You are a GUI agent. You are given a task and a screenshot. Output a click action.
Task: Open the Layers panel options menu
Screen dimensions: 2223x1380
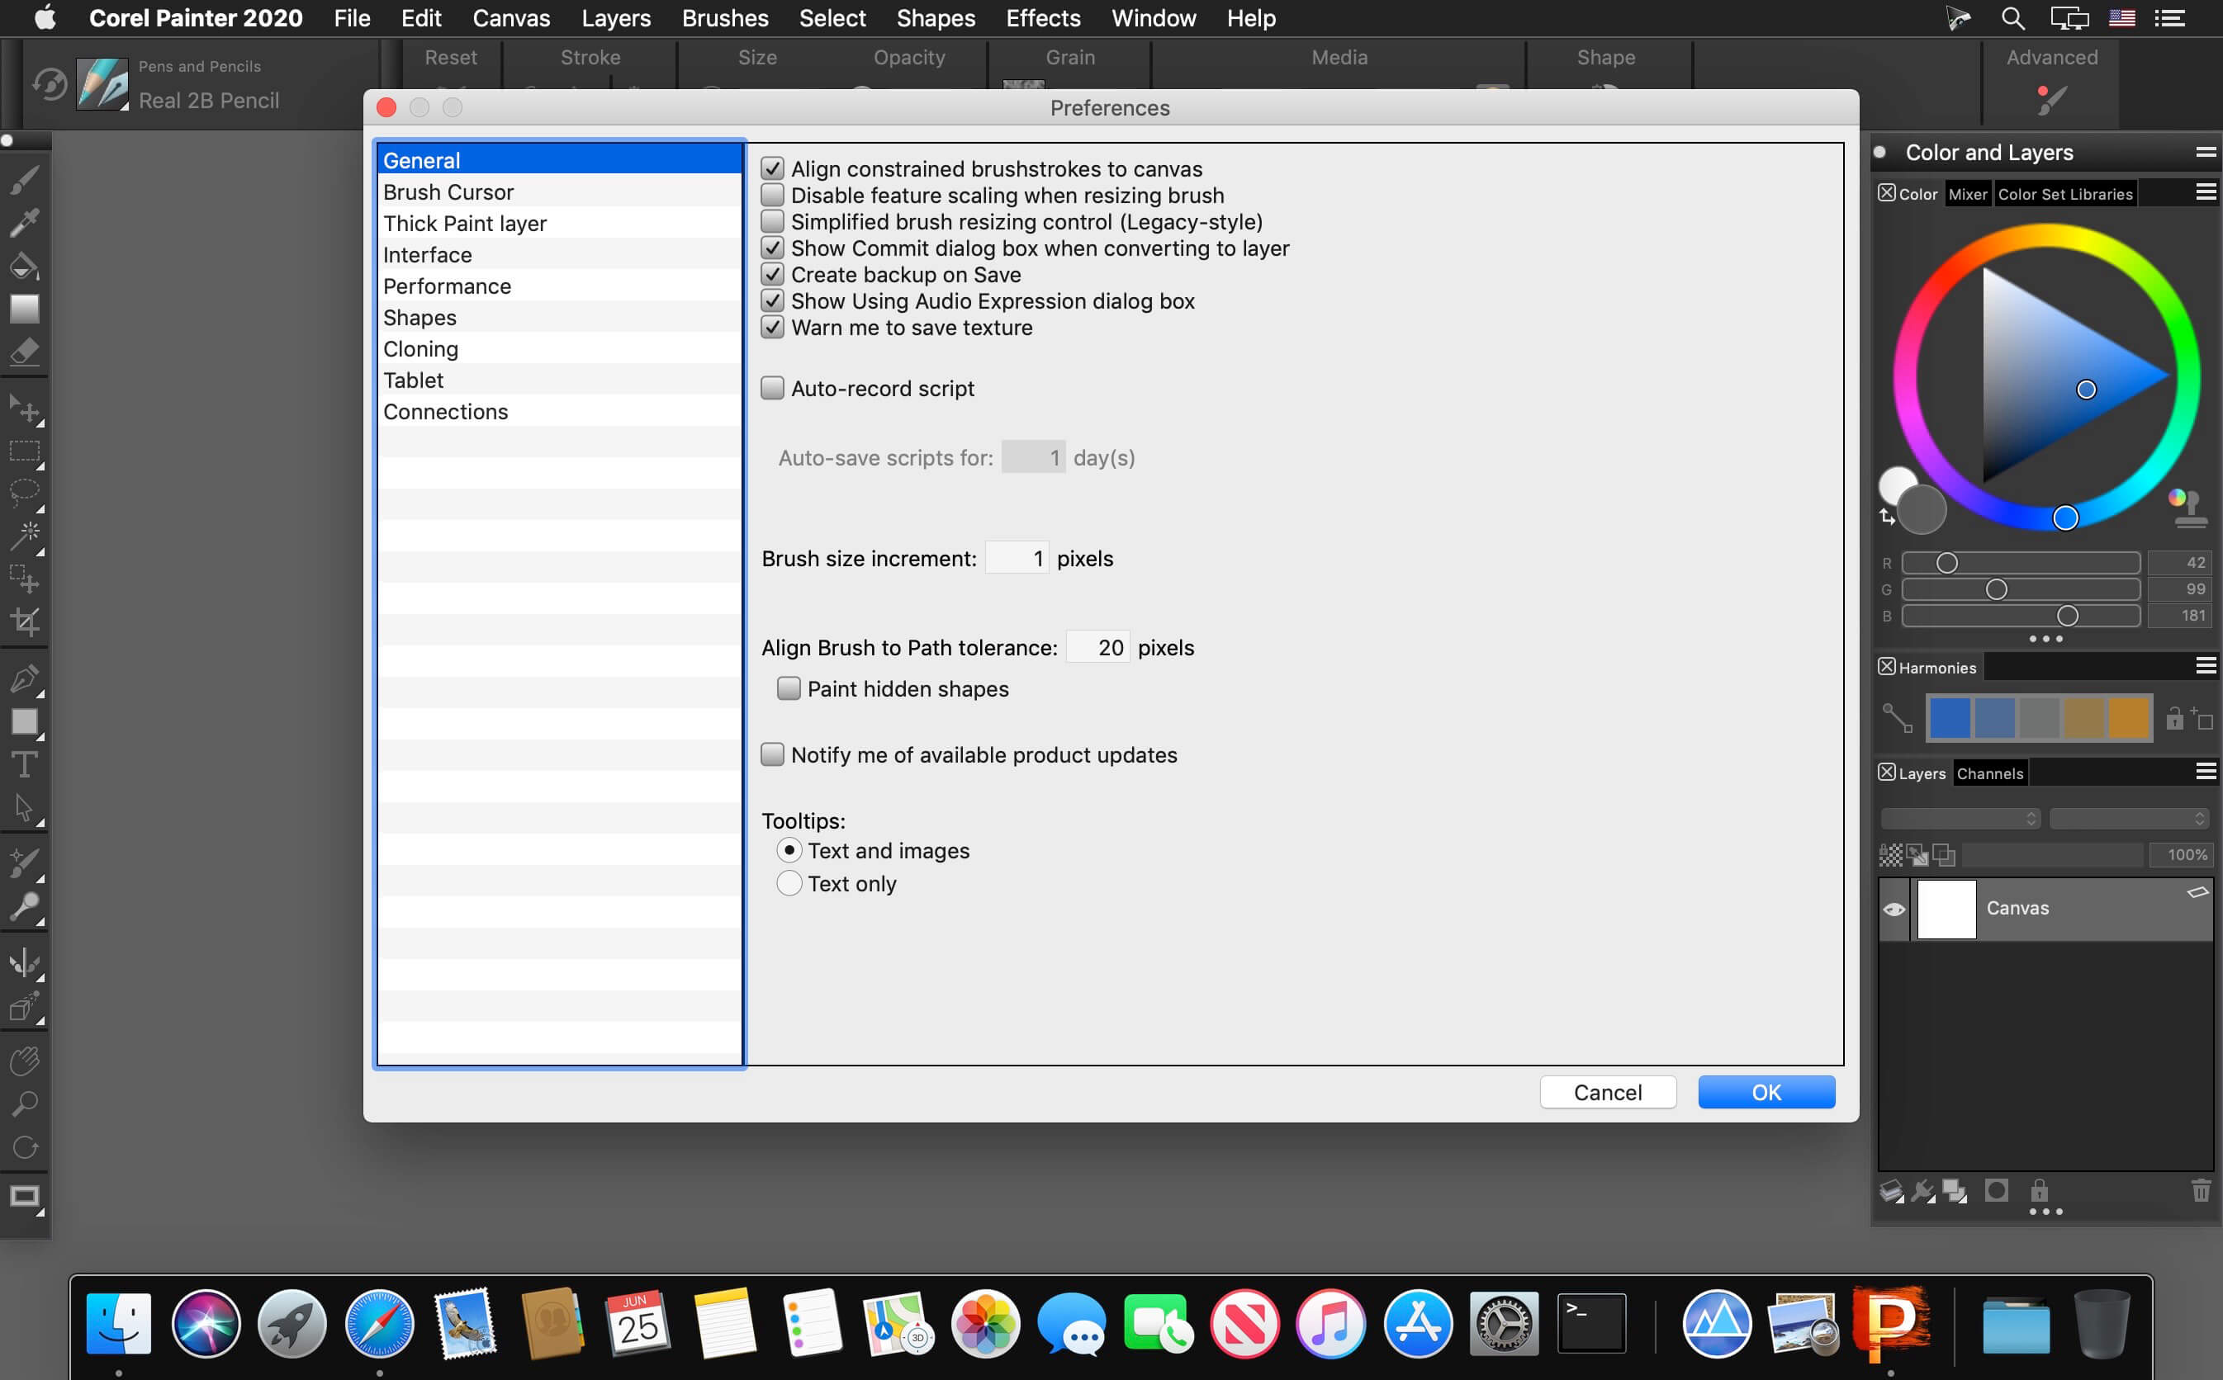[2206, 773]
